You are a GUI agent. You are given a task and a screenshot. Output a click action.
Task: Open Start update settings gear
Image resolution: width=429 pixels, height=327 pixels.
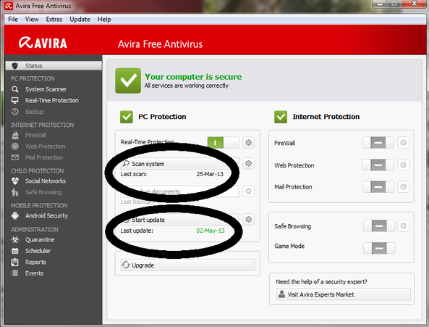[248, 219]
